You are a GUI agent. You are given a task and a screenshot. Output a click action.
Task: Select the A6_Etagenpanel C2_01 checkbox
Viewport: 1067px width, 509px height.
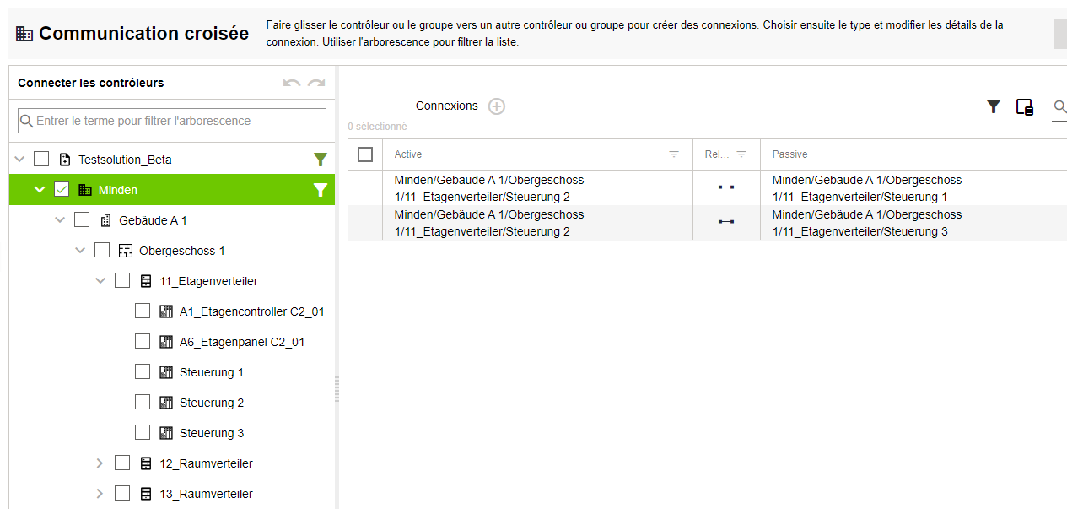pyautogui.click(x=143, y=341)
